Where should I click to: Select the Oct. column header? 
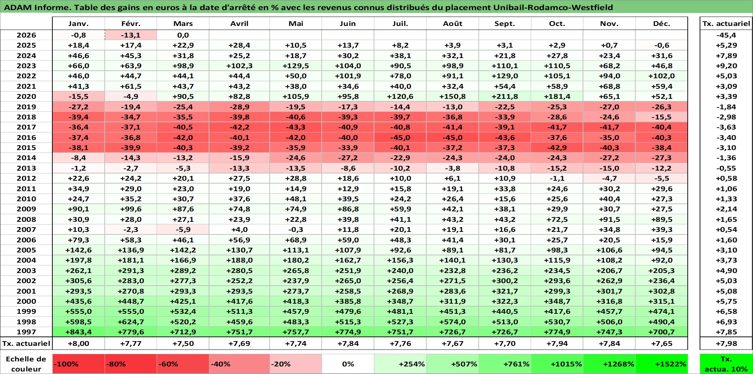(x=557, y=23)
